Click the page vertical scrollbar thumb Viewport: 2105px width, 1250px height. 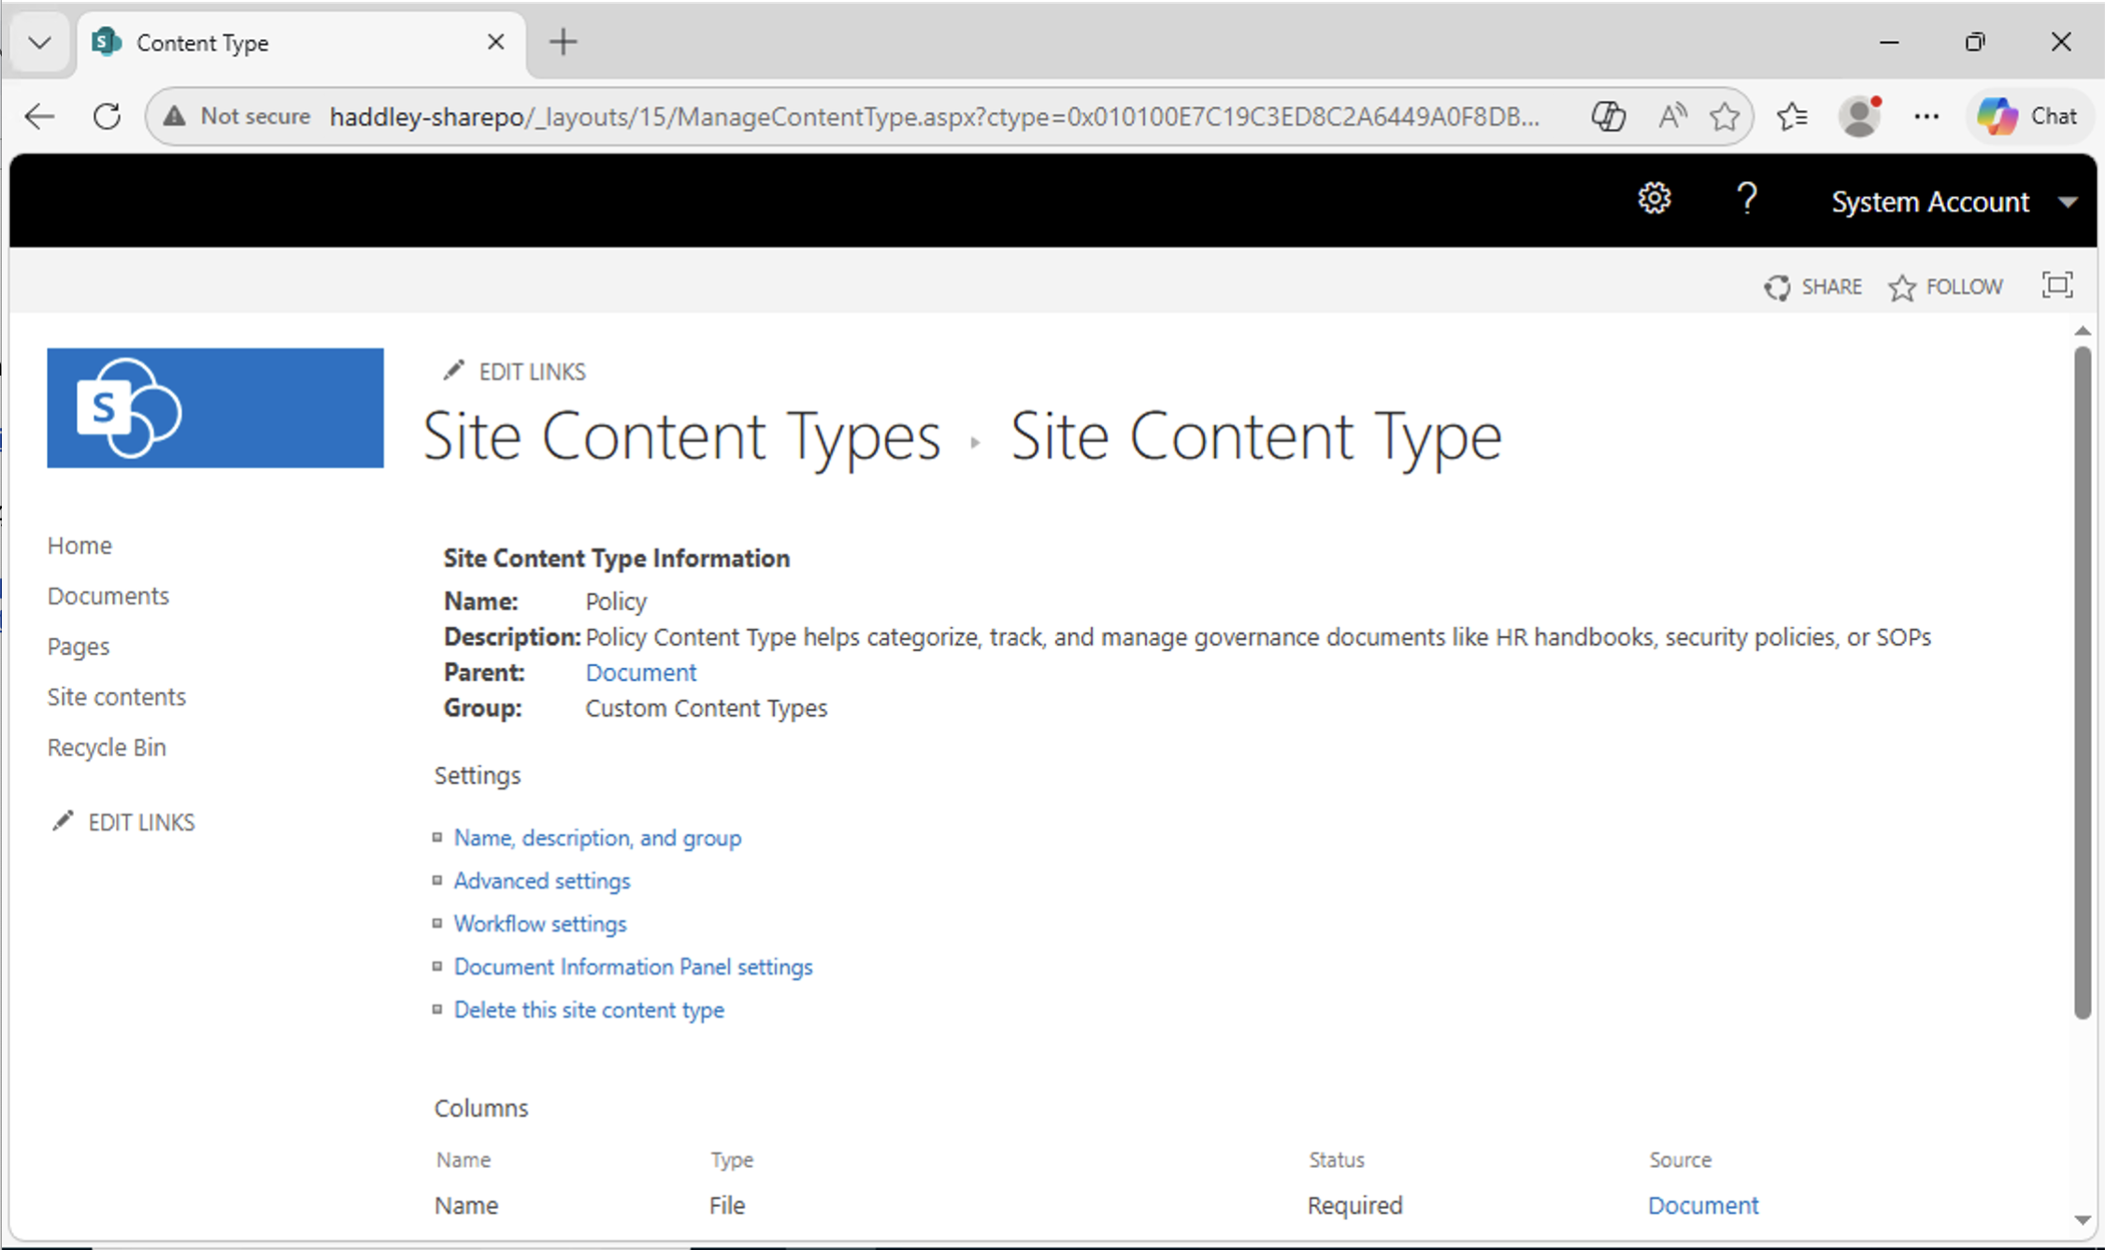click(2082, 682)
